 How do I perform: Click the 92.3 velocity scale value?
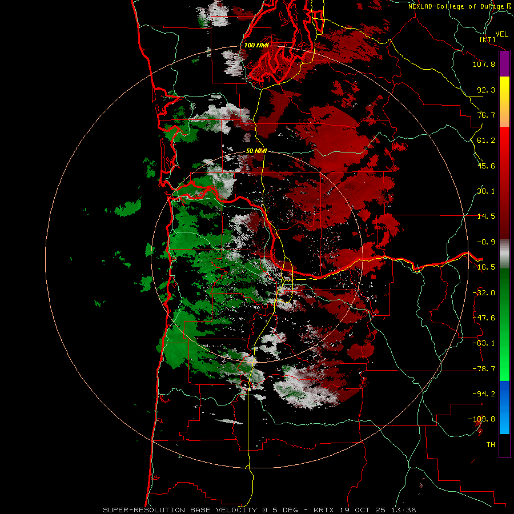pyautogui.click(x=486, y=90)
